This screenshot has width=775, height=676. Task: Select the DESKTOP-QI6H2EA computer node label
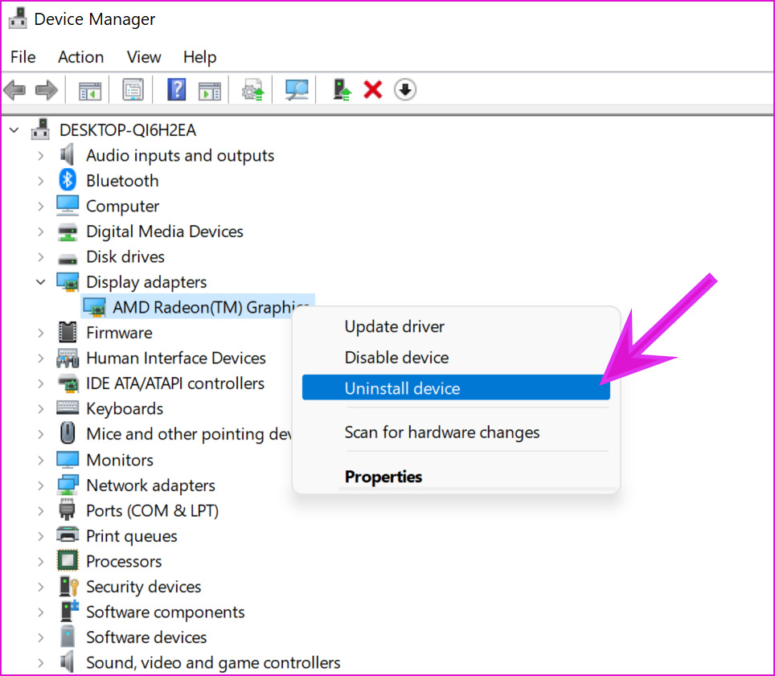(128, 130)
